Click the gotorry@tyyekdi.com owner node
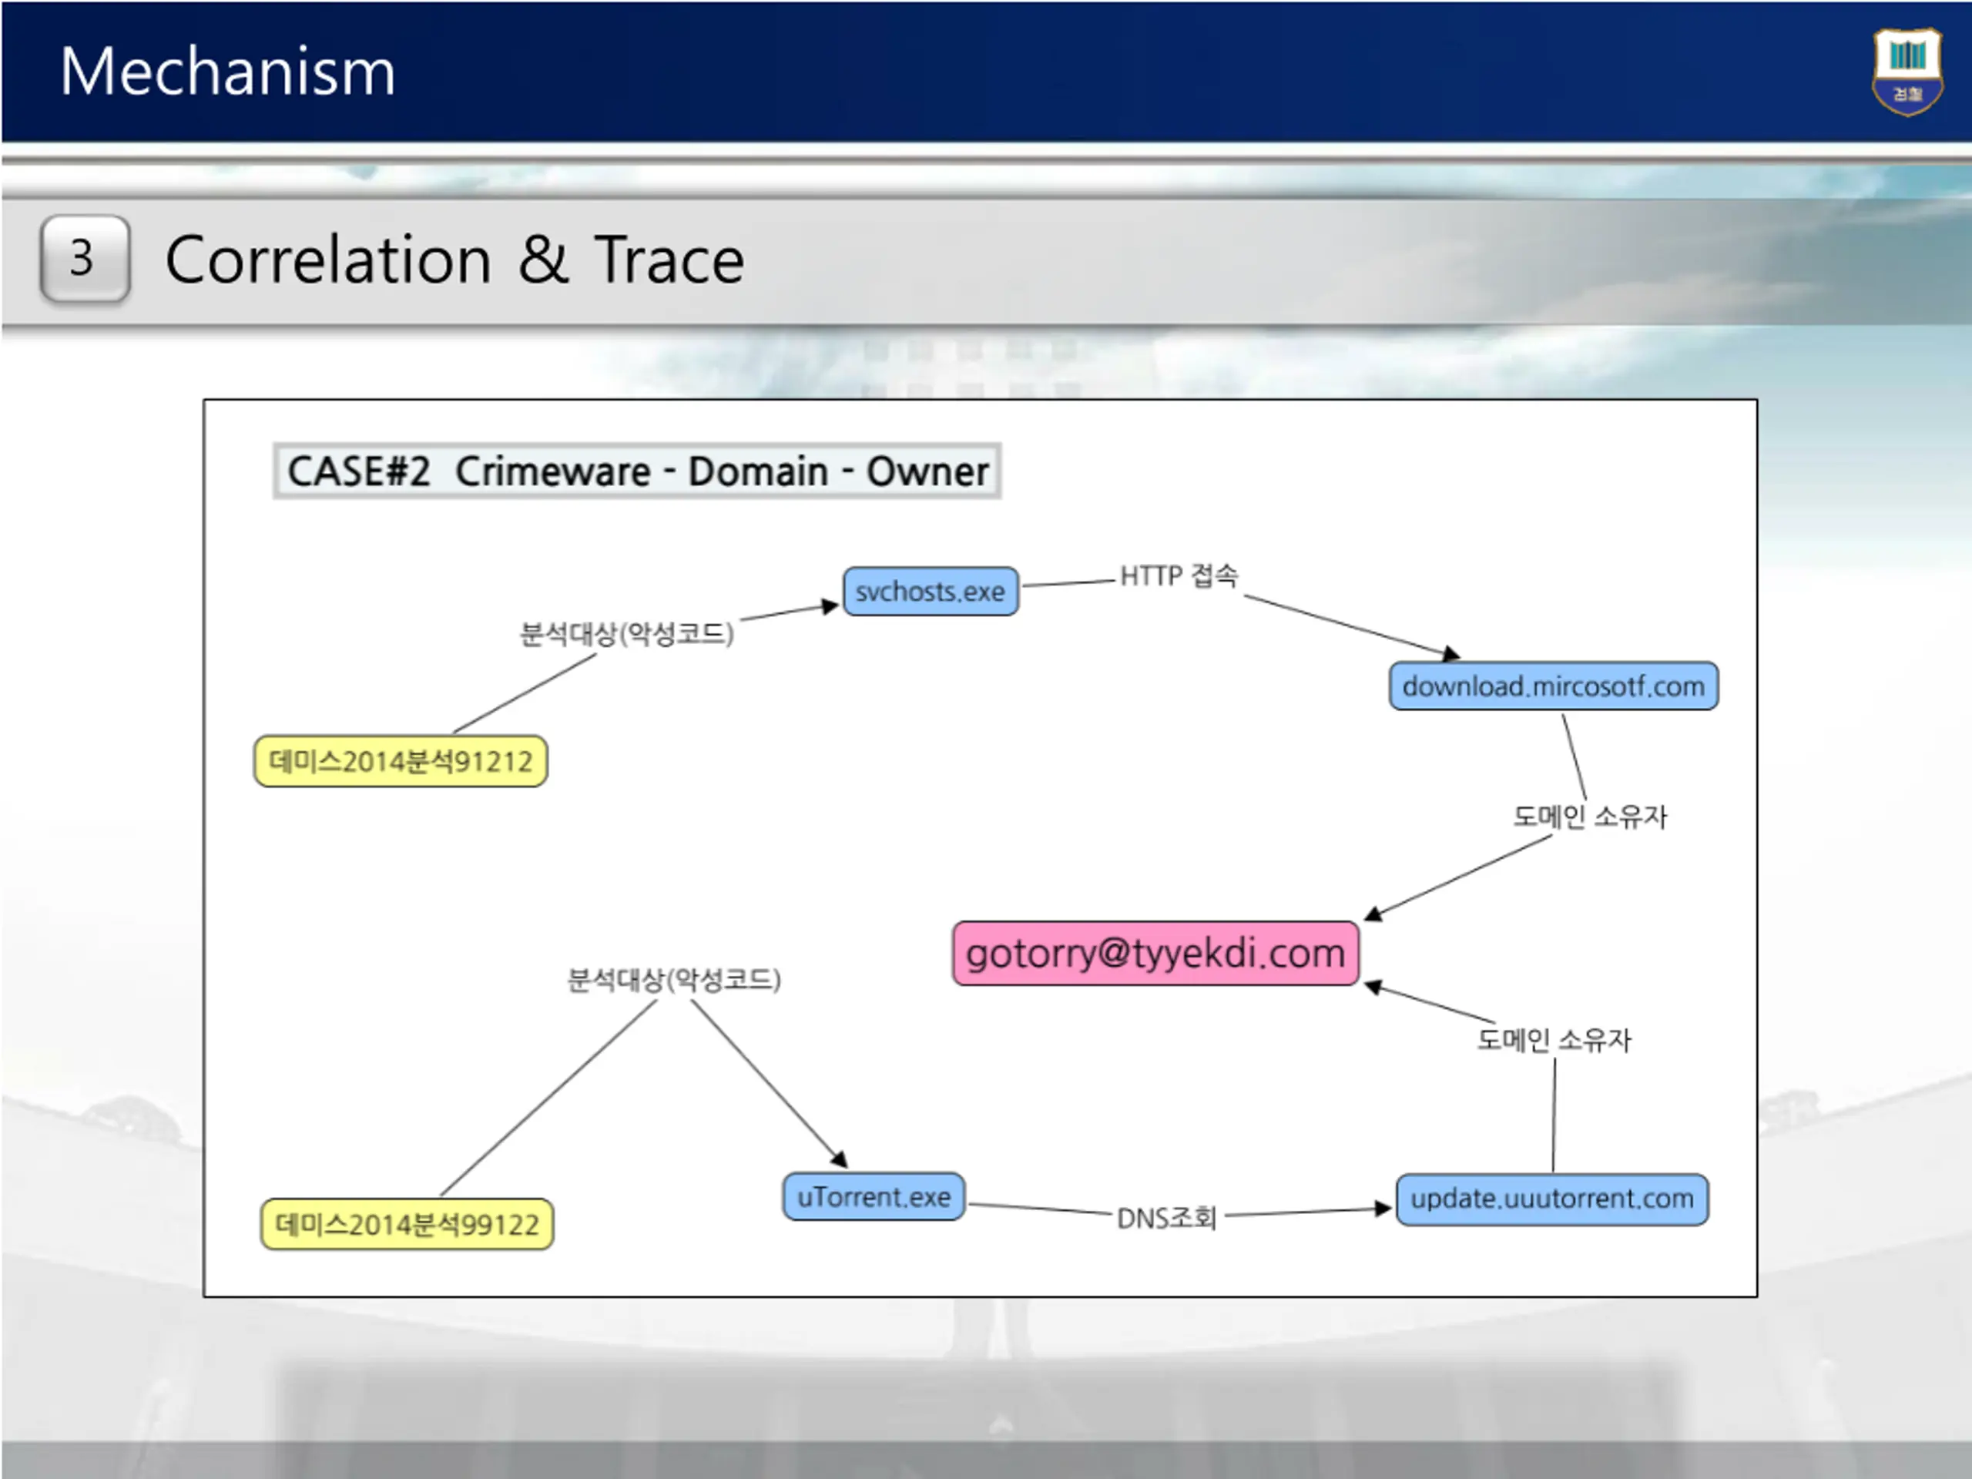Screen dimensions: 1972x1479 (1155, 953)
